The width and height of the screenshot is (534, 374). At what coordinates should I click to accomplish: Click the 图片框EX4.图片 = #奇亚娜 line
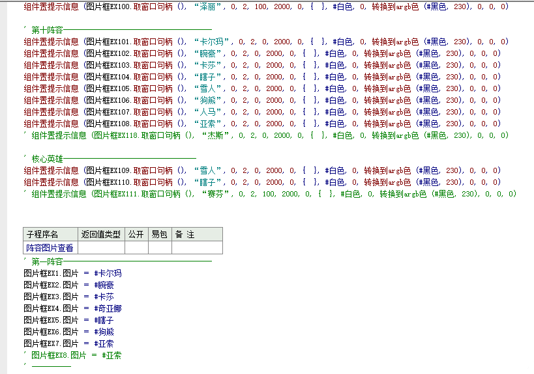(x=72, y=308)
